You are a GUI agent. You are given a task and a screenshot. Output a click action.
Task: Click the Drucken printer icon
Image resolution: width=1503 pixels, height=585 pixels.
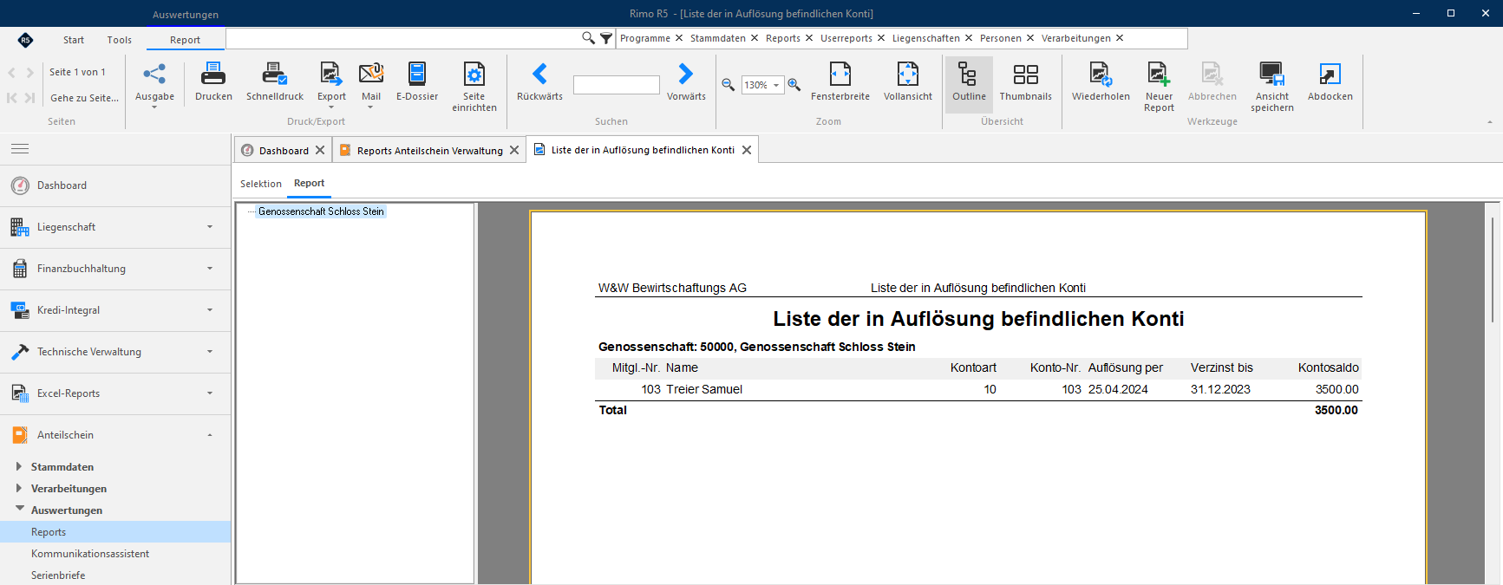click(213, 74)
